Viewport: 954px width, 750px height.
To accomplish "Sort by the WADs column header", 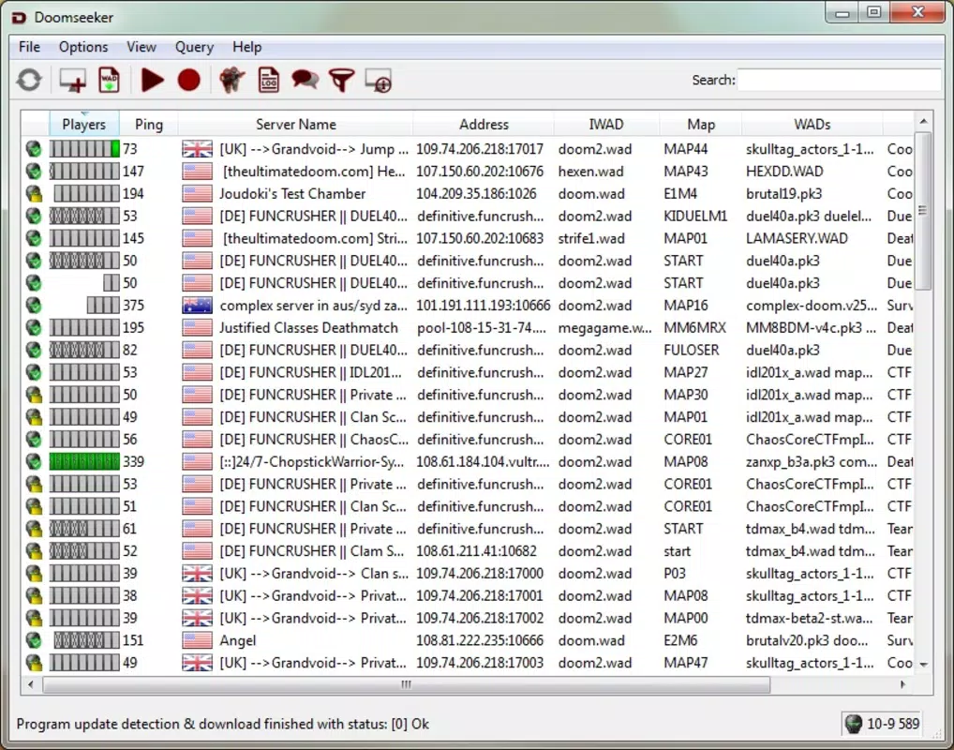I will [812, 124].
